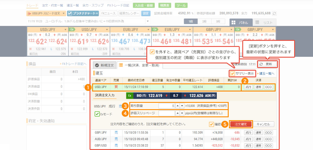Click the 更新 refresh button
The image size is (313, 150).
(267, 64)
